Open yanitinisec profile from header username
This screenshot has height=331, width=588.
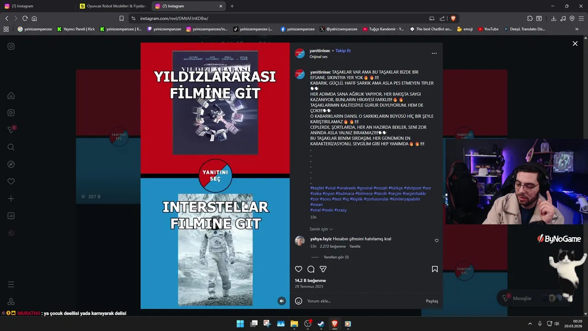coord(320,51)
